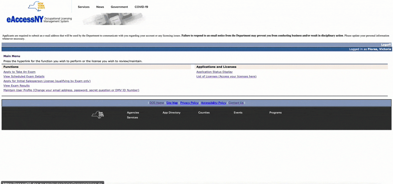Viewport: 393px width, 184px height.
Task: View Scheduled Exam Details
Action: (x=24, y=76)
